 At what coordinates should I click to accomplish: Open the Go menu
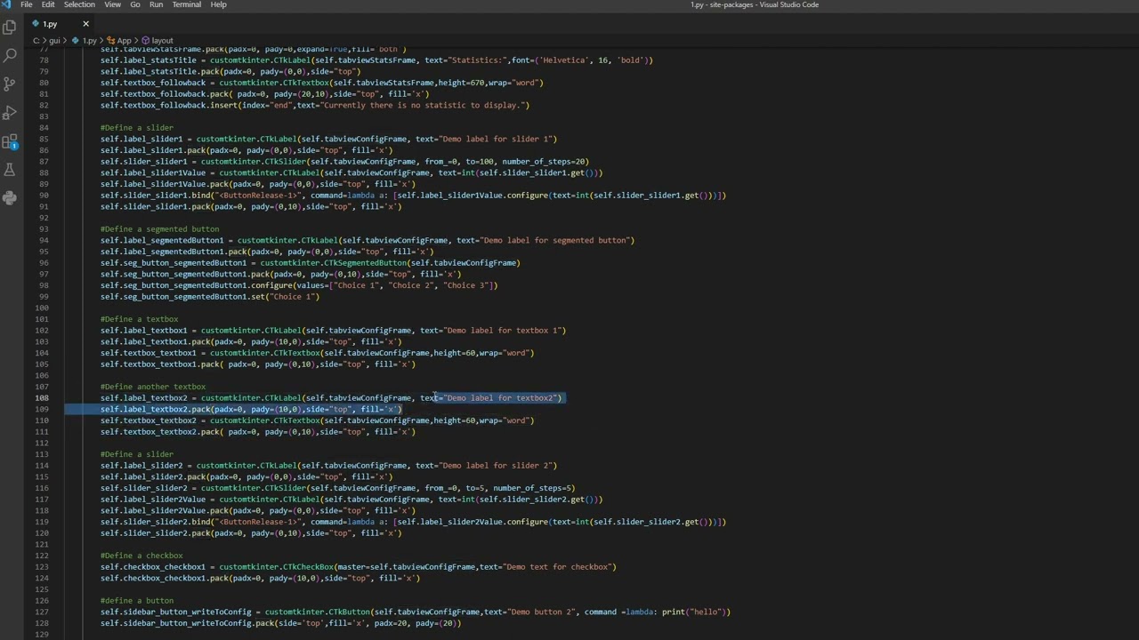click(x=135, y=4)
